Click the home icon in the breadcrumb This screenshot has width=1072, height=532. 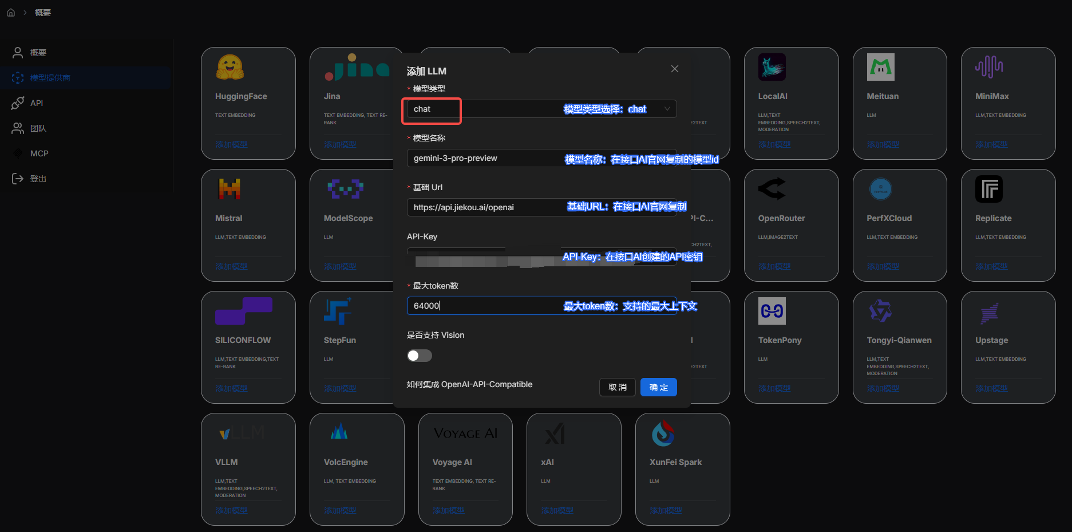[x=11, y=13]
